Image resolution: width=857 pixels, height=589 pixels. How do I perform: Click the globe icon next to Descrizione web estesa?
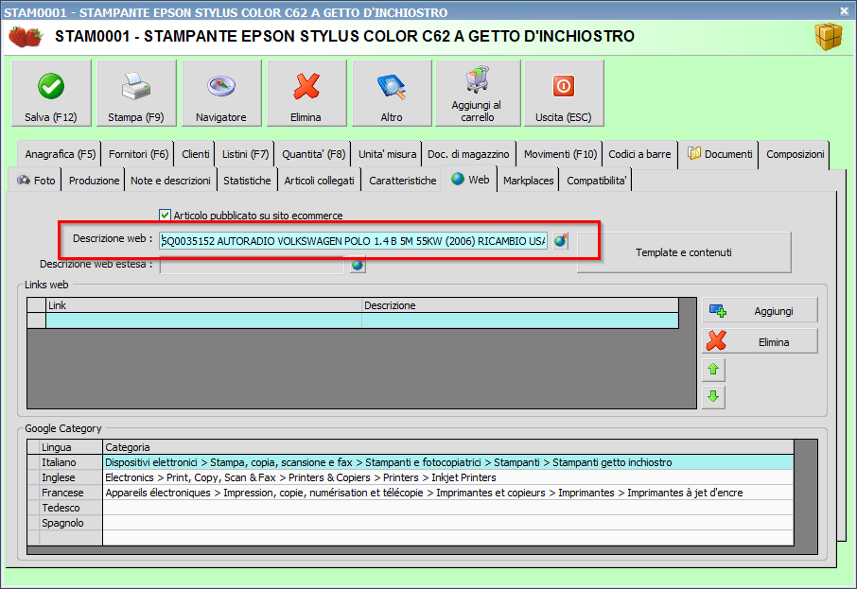(x=358, y=266)
